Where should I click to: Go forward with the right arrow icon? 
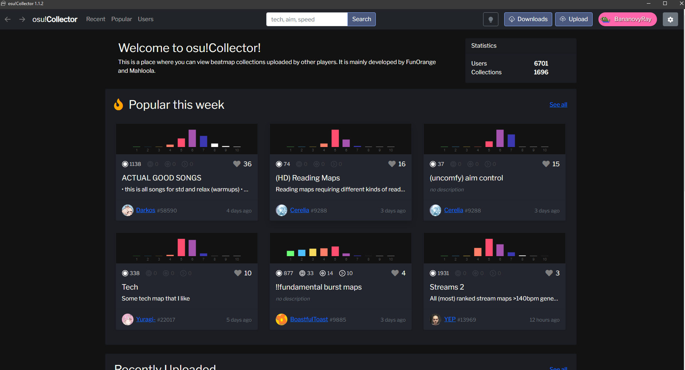(22, 19)
